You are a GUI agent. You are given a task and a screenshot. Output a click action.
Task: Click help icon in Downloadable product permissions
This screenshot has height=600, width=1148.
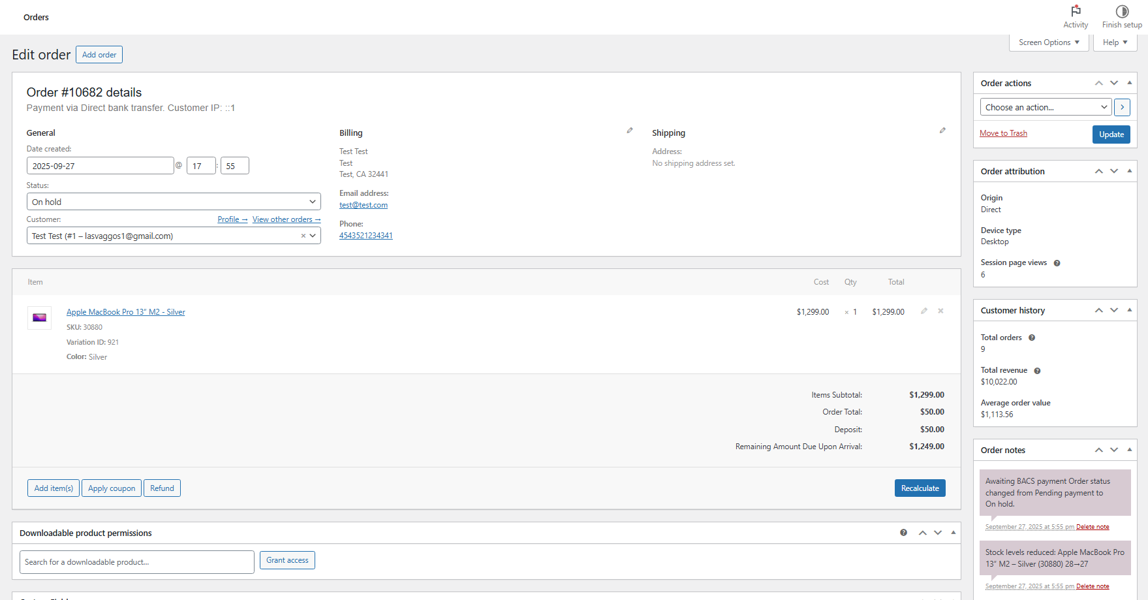(903, 533)
